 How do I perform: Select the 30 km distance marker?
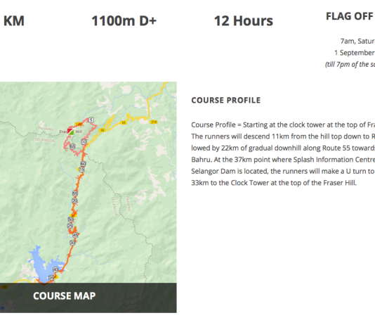coord(72,243)
